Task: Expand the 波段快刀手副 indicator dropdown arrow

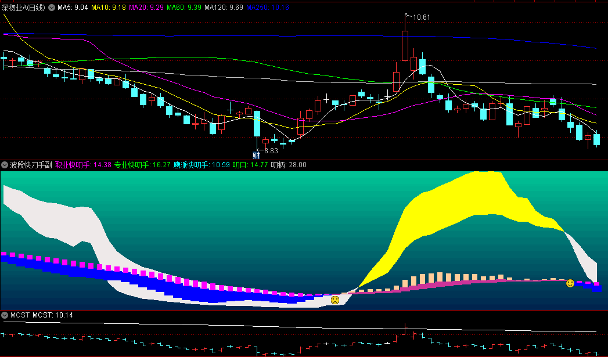Action: point(5,165)
